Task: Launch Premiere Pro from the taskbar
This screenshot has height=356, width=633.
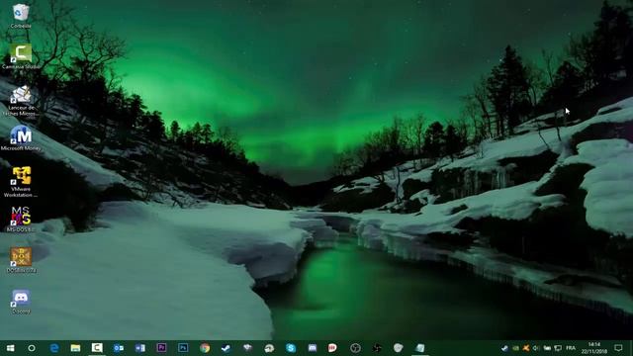Action: pos(161,348)
